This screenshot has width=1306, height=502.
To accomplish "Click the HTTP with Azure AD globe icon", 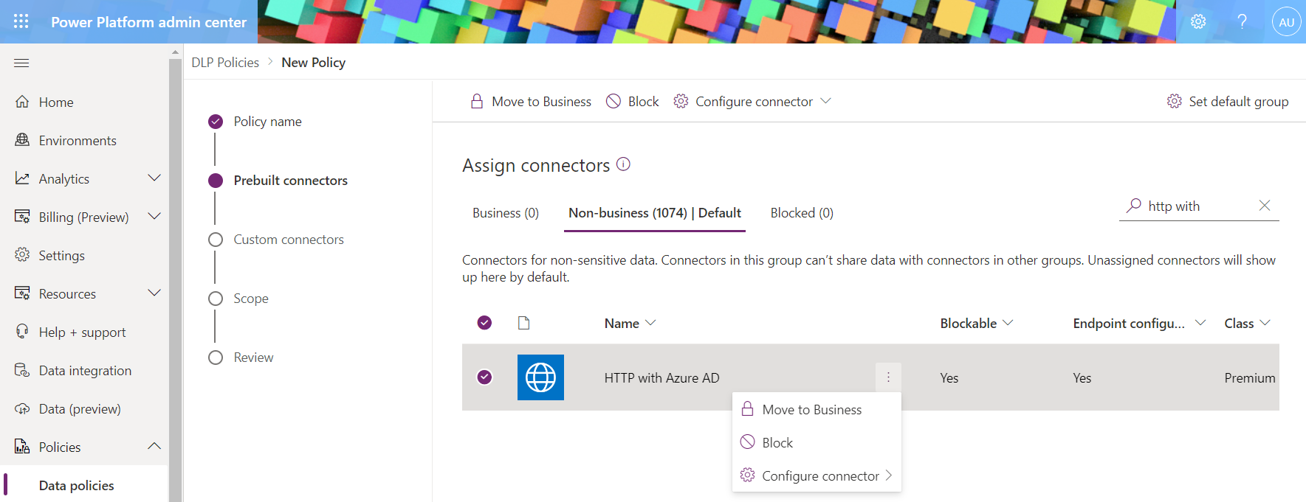I will [x=540, y=377].
